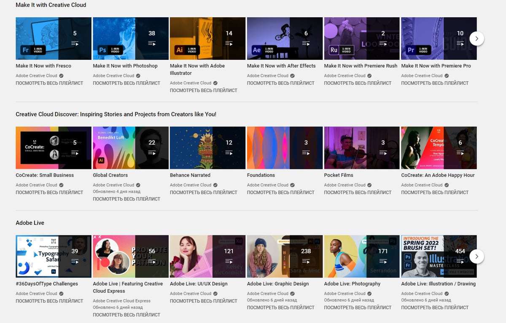Viewport: 506px width, 323px height.
Task: Open Adobe Creative Cloud Express channel link
Action: coord(121,301)
